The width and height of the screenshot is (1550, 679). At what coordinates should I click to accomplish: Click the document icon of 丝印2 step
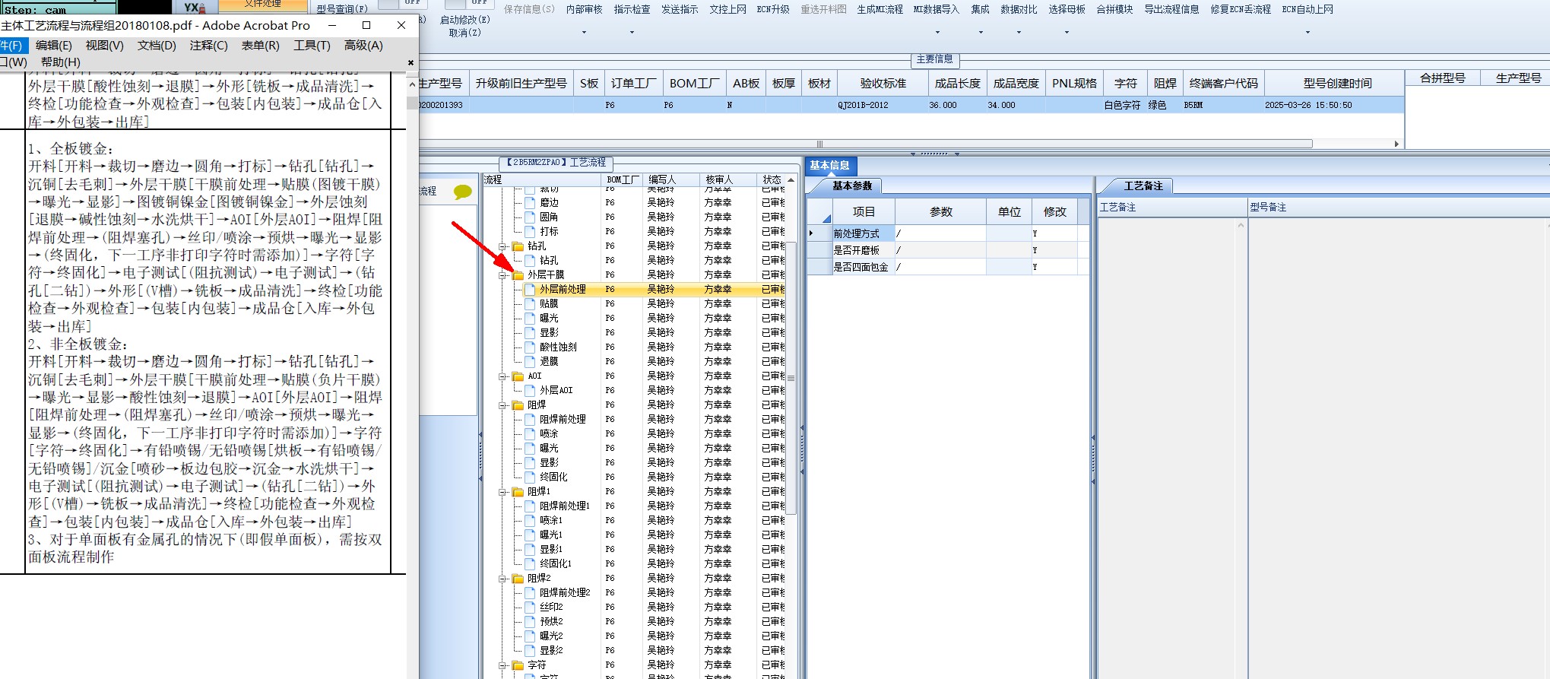[530, 607]
